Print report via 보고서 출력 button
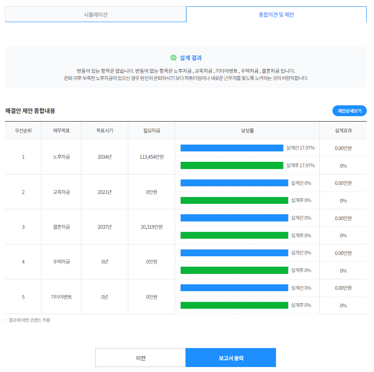374x372 pixels. point(231,358)
